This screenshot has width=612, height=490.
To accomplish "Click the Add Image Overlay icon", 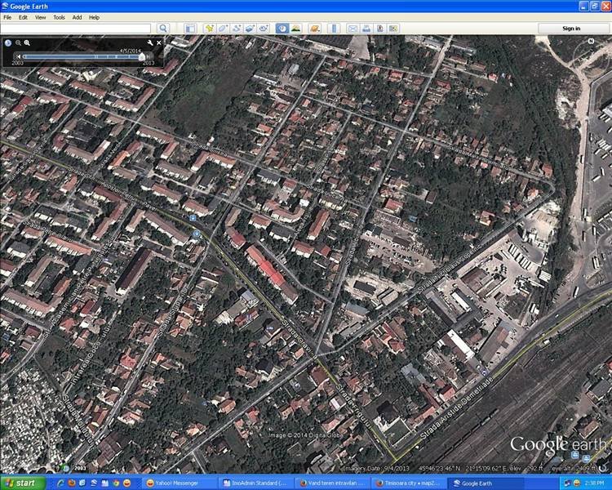I will (250, 29).
